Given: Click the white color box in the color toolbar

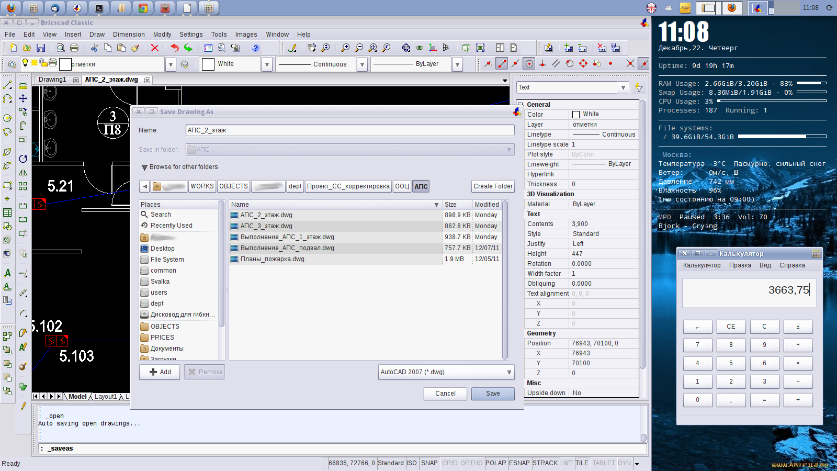Looking at the screenshot, I should coord(208,64).
